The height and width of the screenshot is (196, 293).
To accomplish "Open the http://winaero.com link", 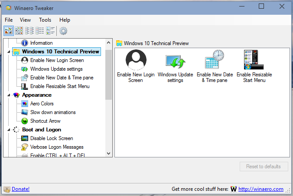I will pyautogui.click(x=261, y=189).
